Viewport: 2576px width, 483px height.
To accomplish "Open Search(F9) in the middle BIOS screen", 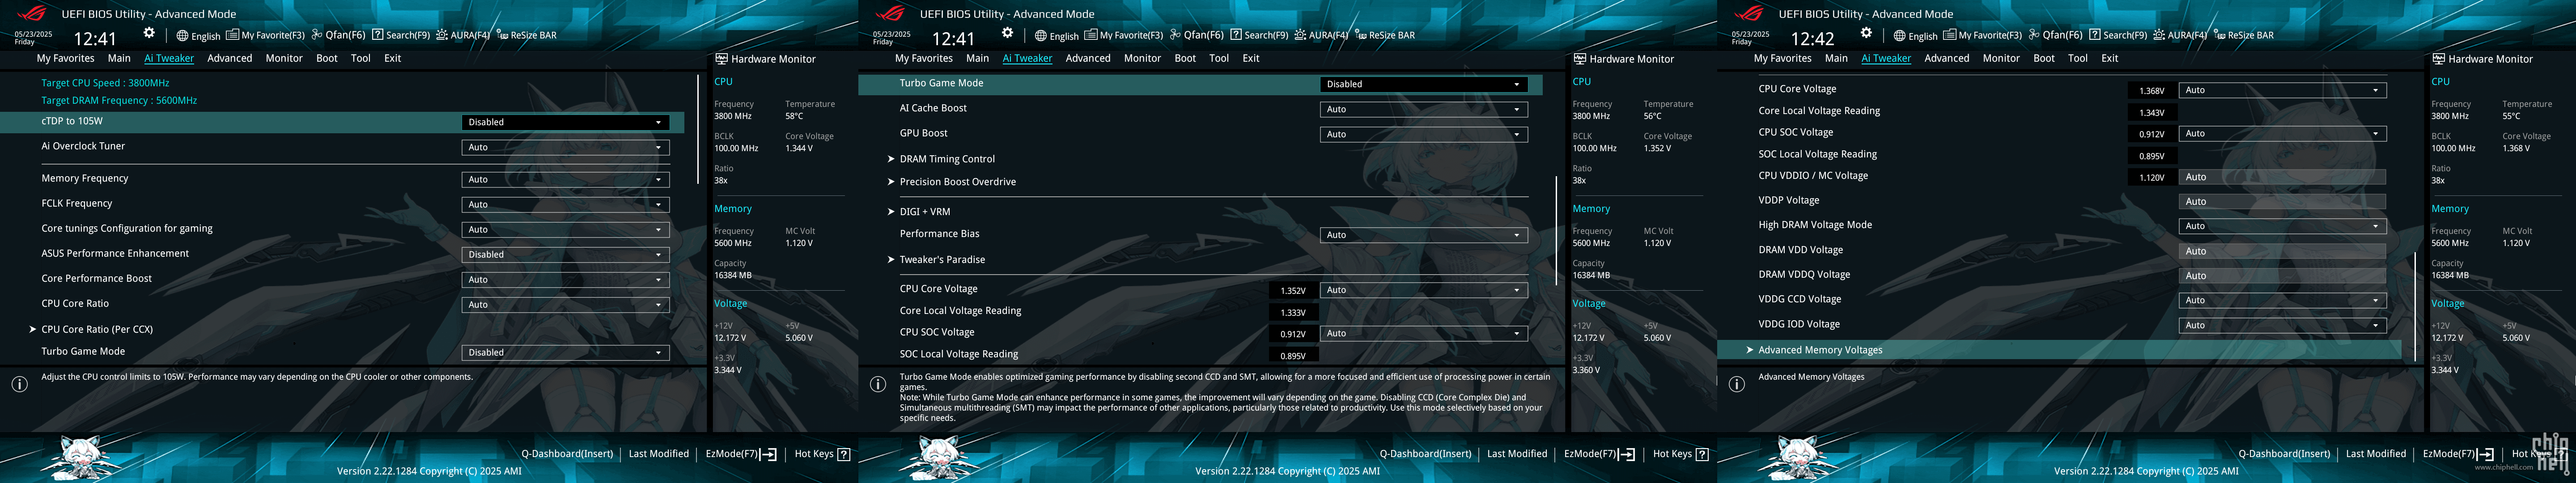I will click(x=1260, y=35).
